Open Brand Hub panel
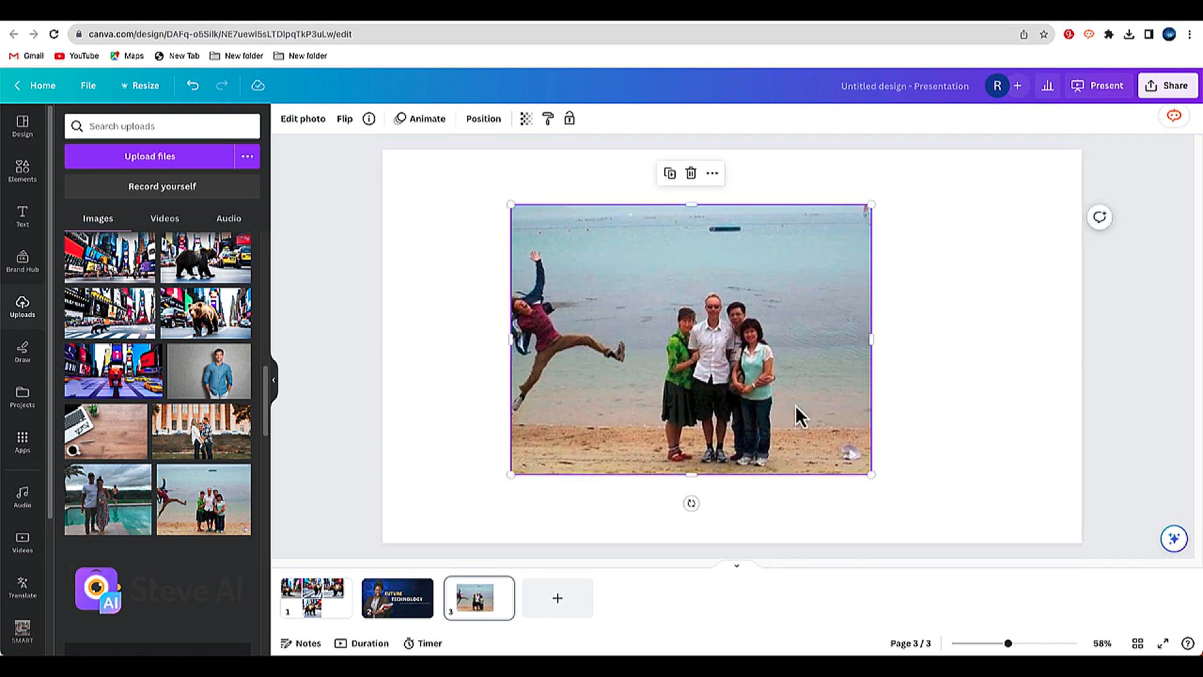1203x677 pixels. click(23, 261)
